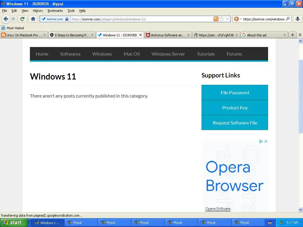The image size is (303, 227).
Task: Click the network tray icon beside the clock
Action: pyautogui.click(x=281, y=223)
